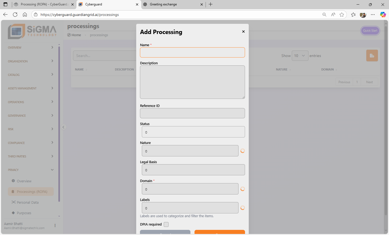Click the Name input field
This screenshot has width=389, height=235.
pyautogui.click(x=192, y=52)
